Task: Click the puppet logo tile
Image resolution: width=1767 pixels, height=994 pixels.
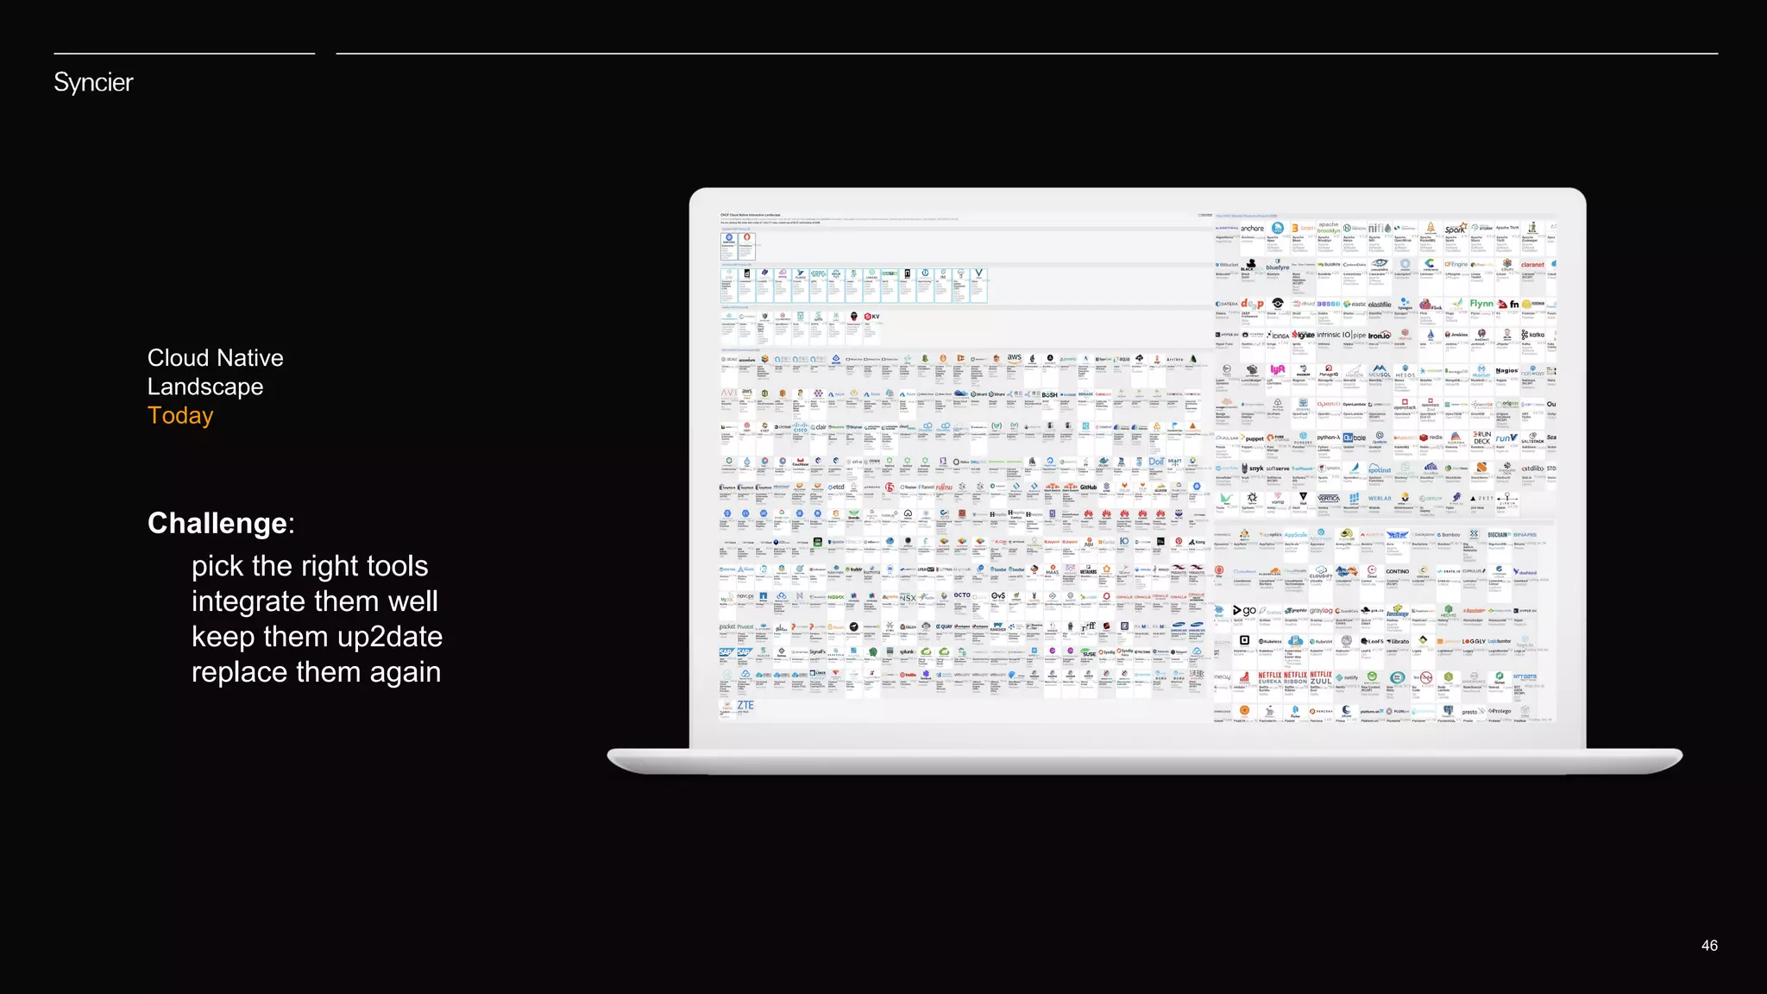Action: 1253,440
